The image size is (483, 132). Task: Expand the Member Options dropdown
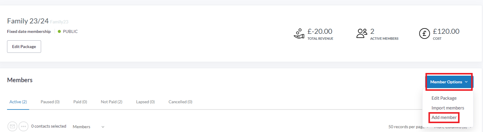click(x=449, y=82)
